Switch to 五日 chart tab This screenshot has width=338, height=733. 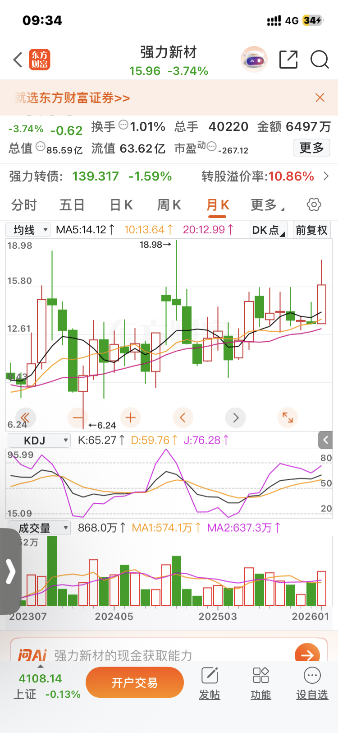coord(72,205)
